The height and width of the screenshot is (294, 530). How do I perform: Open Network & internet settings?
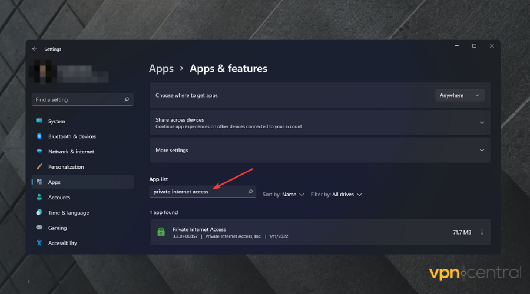tap(71, 152)
